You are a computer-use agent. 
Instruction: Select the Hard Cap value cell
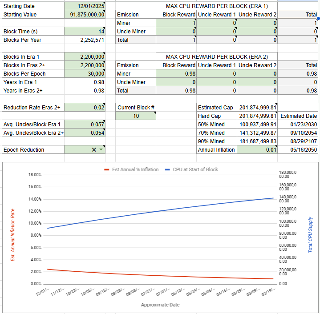(x=257, y=116)
